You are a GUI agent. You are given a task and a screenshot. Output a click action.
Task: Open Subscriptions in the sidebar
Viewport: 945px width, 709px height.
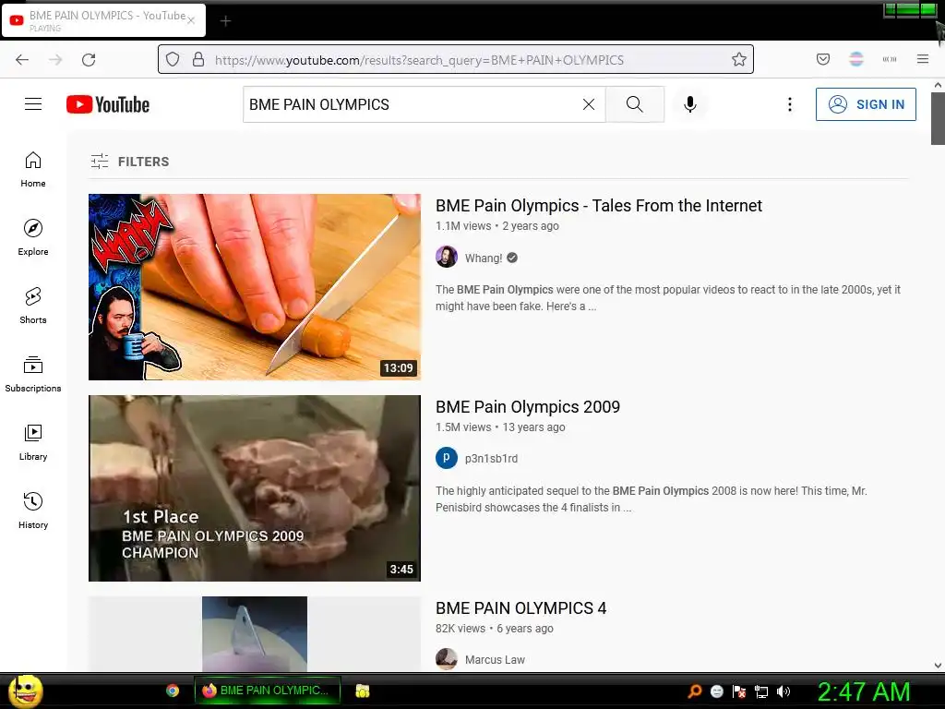[33, 375]
